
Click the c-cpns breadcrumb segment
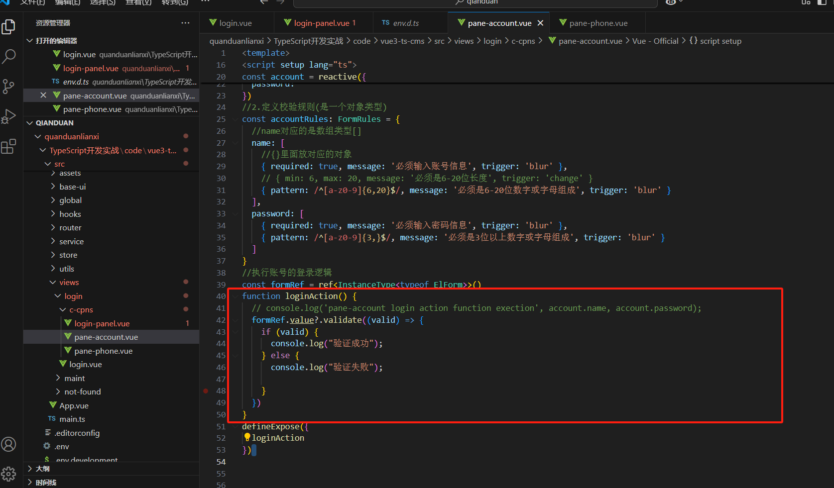[523, 41]
